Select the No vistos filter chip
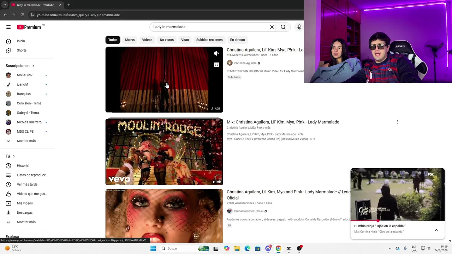This screenshot has height=254, width=452. [x=167, y=40]
